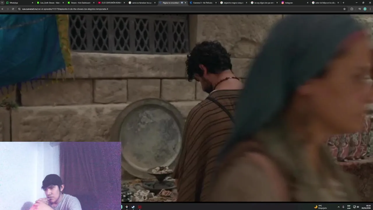Screen dimensions: 373x210
Task: Open the Chrome icon in taskbar
Action: pyautogui.click(x=127, y=207)
